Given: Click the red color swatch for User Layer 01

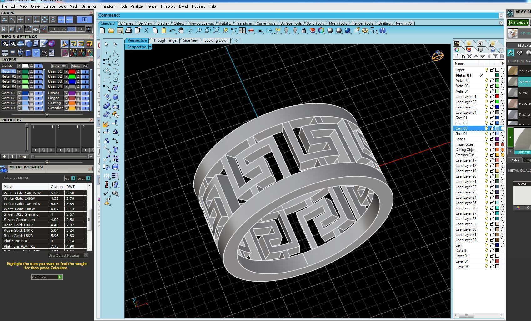Looking at the screenshot, I should coord(497,97).
